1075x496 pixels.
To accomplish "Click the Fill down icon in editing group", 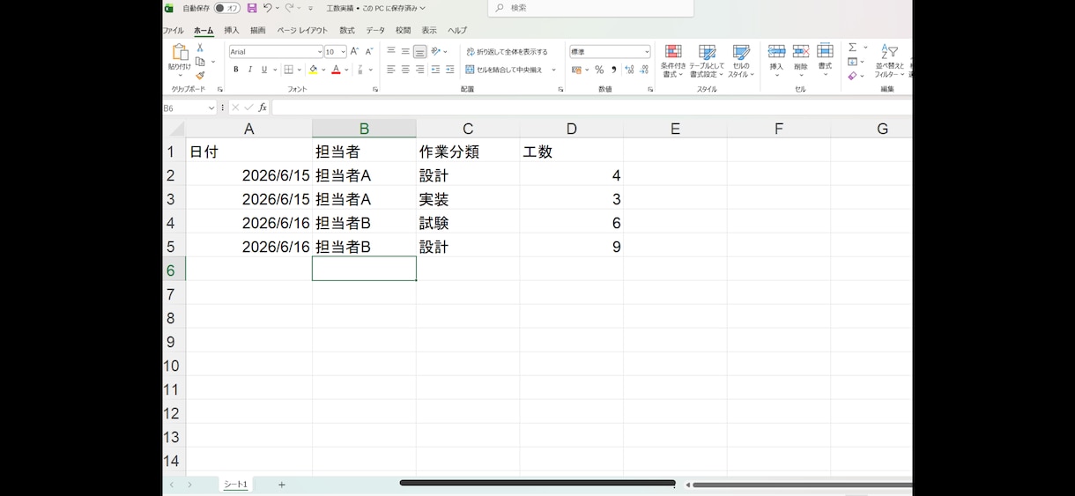I will point(852,62).
